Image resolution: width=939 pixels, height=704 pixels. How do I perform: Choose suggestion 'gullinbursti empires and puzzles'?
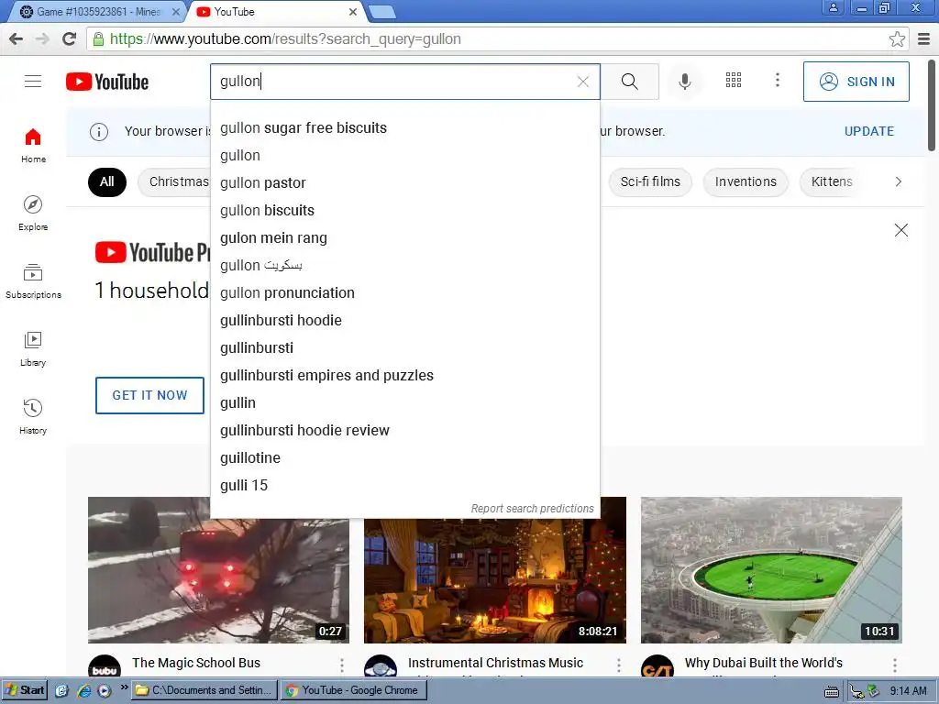point(404,375)
